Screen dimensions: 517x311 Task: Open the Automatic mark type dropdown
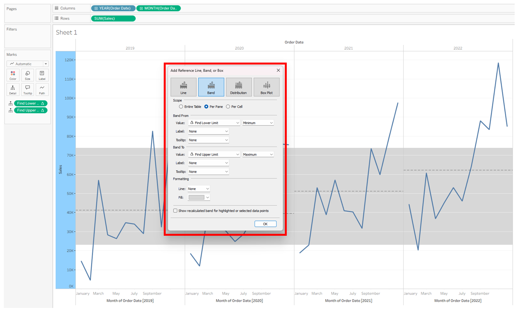coord(28,64)
